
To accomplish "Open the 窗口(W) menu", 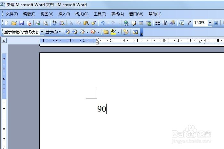I will (136, 14).
